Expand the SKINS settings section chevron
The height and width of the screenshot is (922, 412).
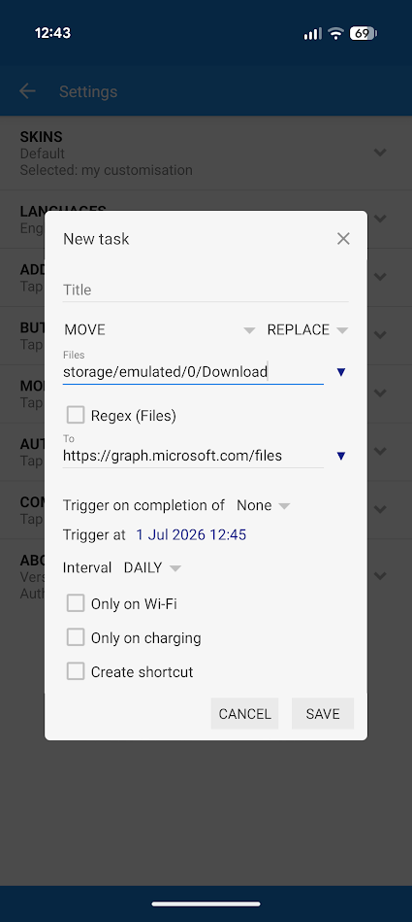click(380, 153)
